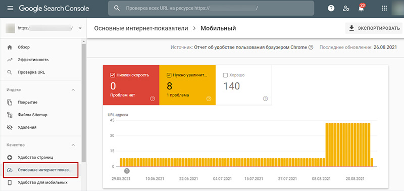Open the help question mark icon
The height and width of the screenshot is (191, 404).
[x=331, y=8]
